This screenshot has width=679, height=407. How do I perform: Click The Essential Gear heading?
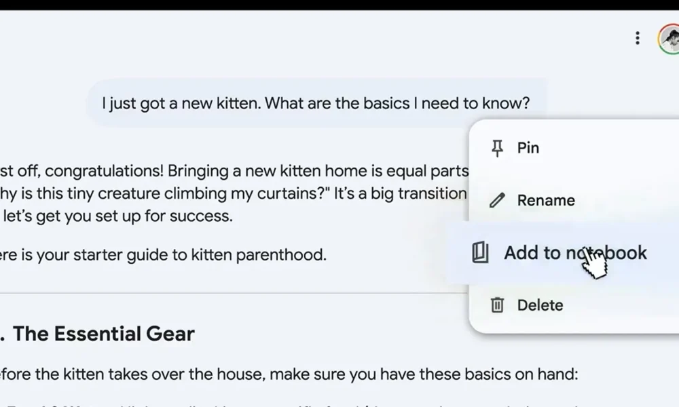pyautogui.click(x=103, y=334)
